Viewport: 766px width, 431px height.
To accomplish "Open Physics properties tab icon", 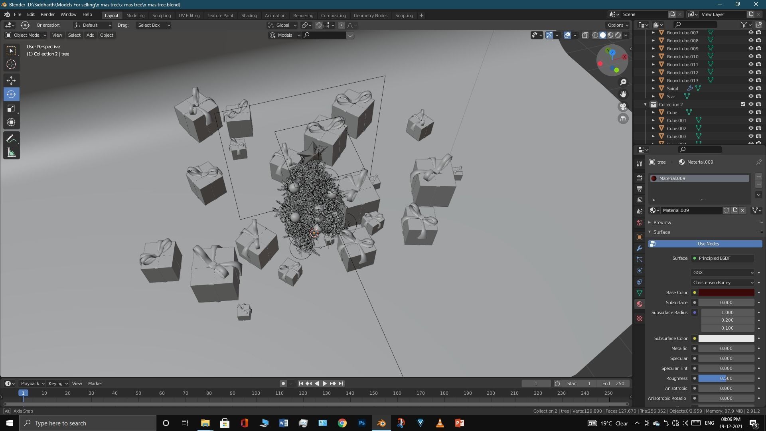I will pyautogui.click(x=640, y=271).
